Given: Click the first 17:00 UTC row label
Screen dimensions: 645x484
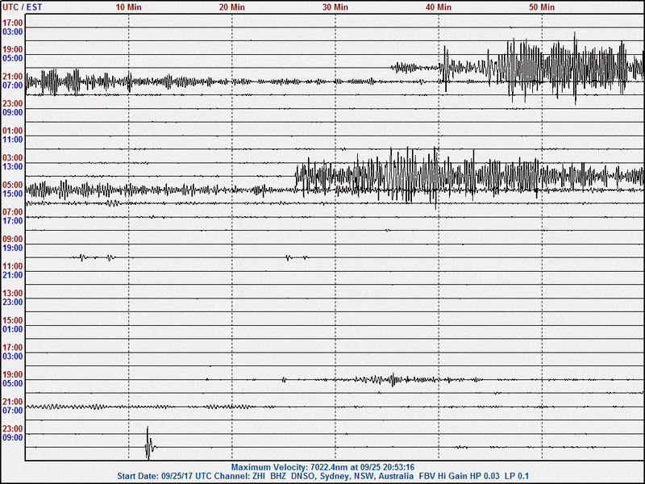Looking at the screenshot, I should (13, 23).
